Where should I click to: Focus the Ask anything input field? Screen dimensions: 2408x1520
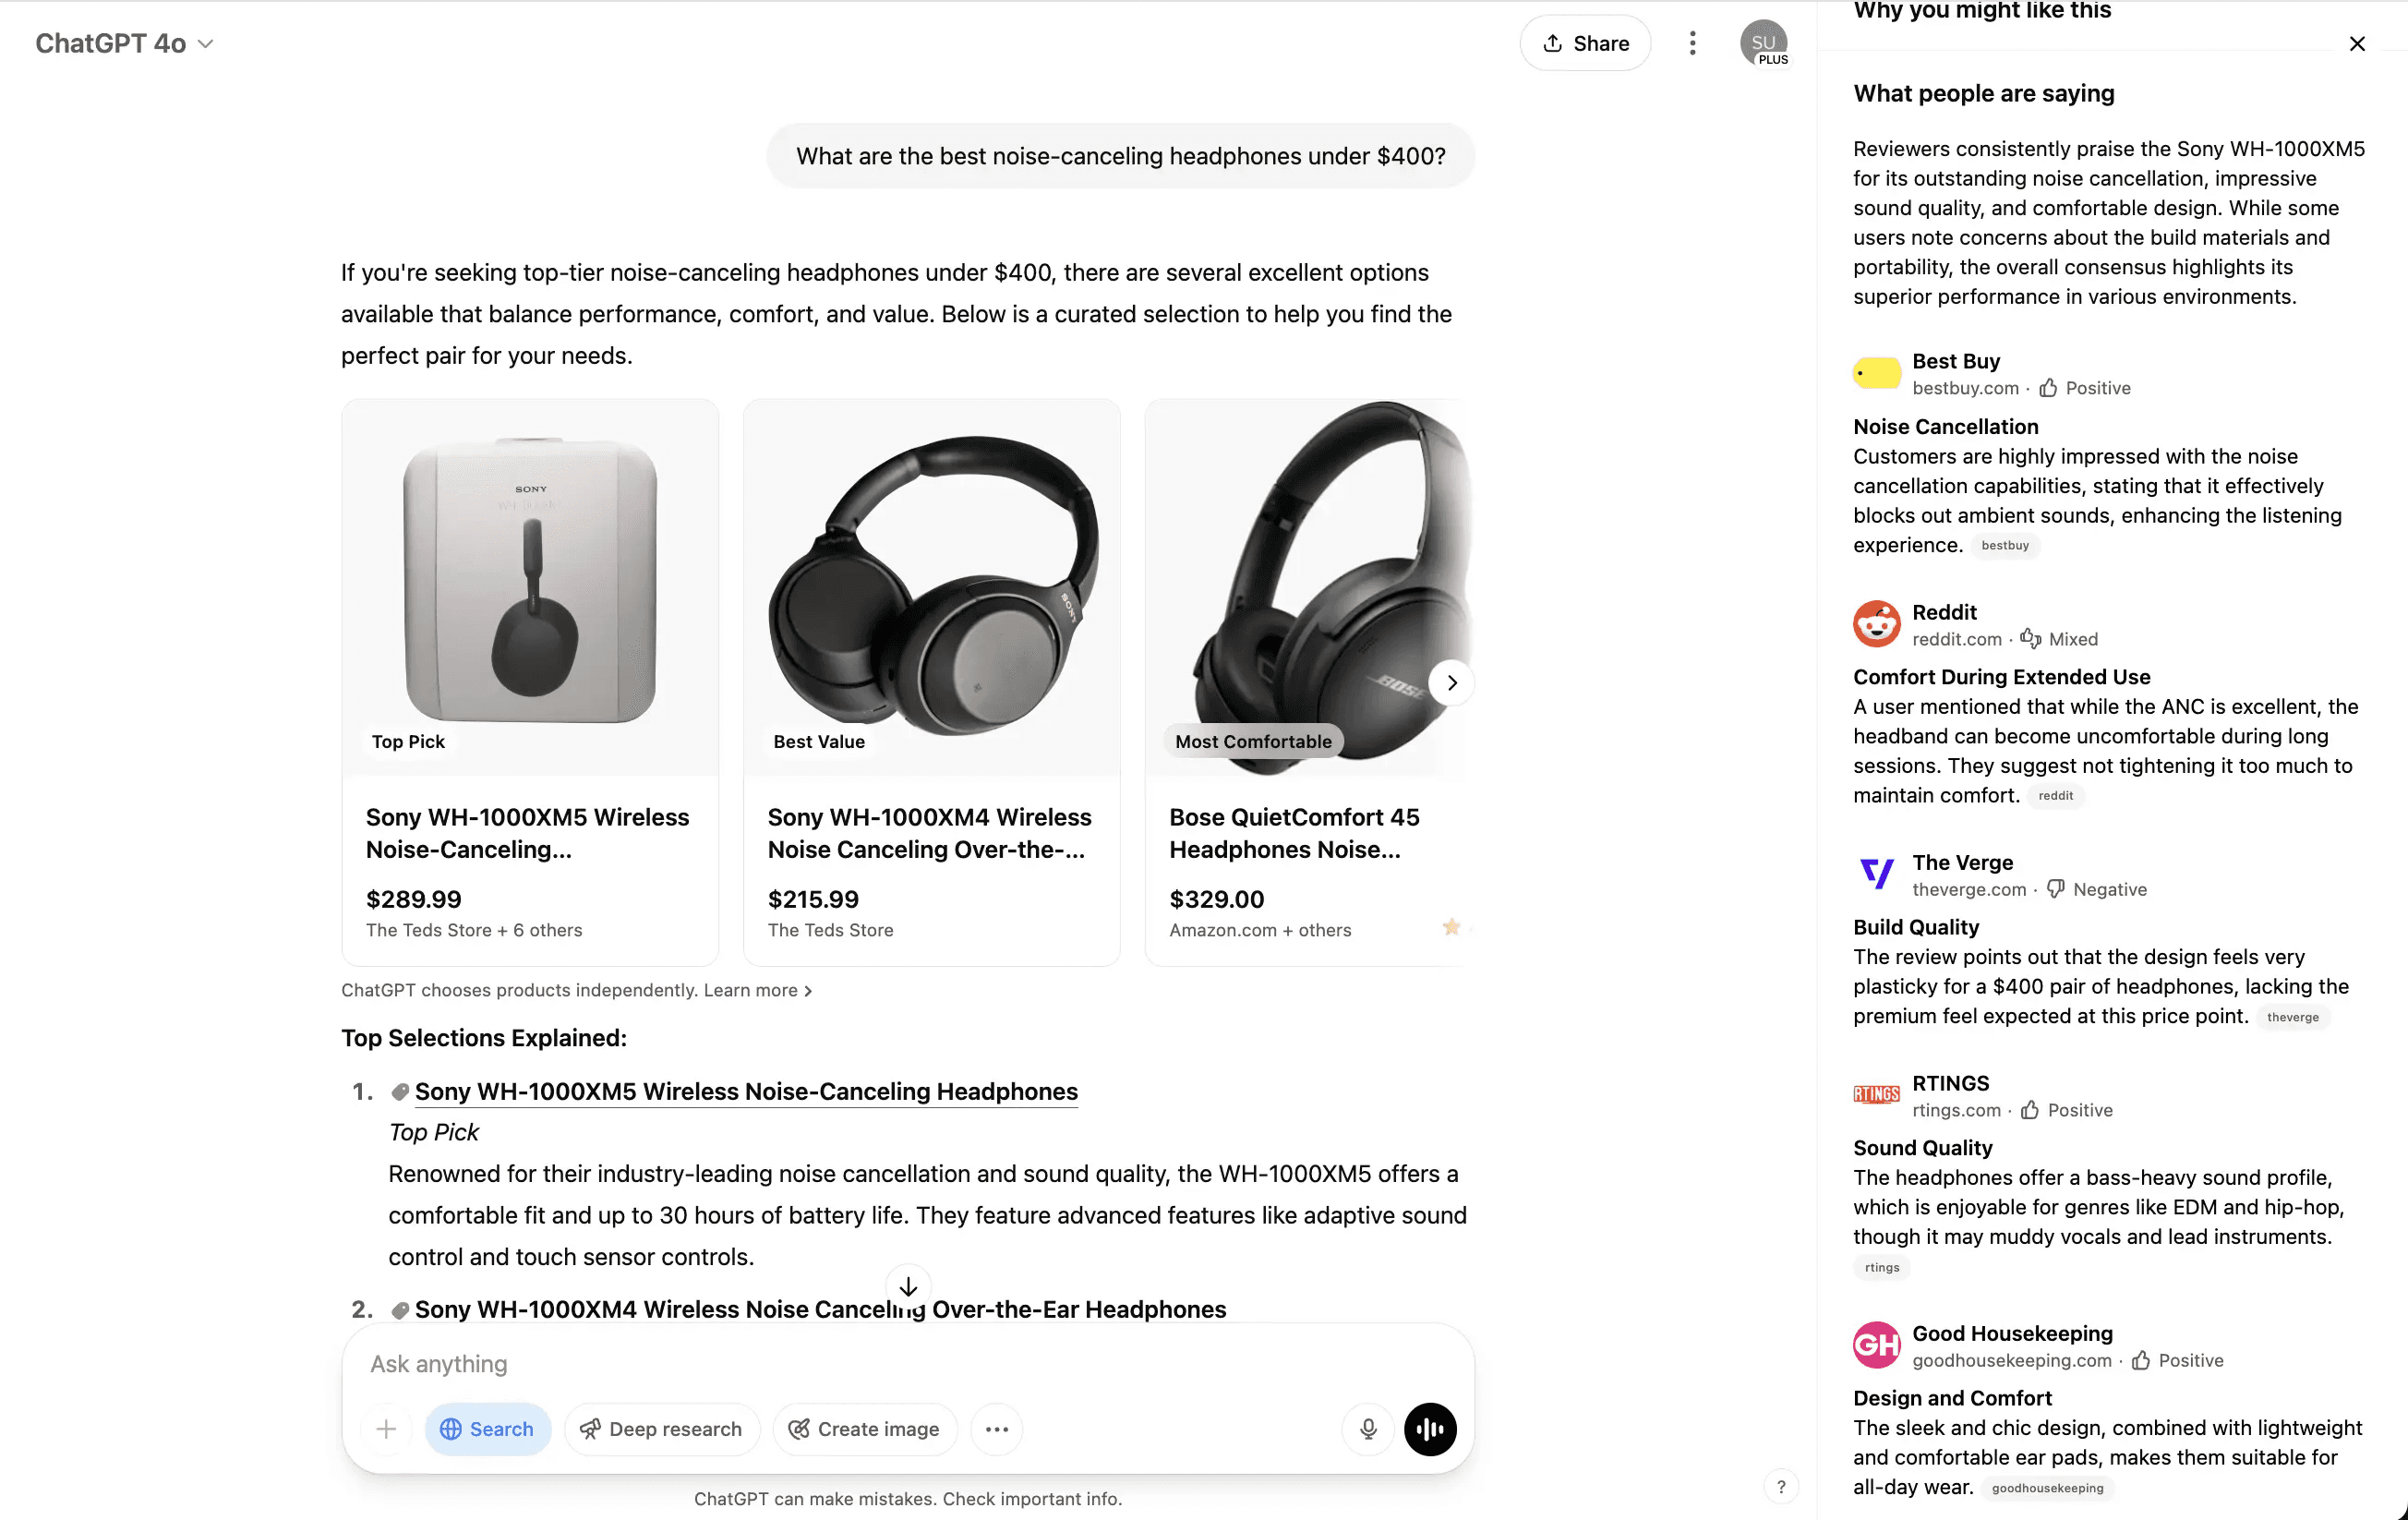pos(908,1364)
